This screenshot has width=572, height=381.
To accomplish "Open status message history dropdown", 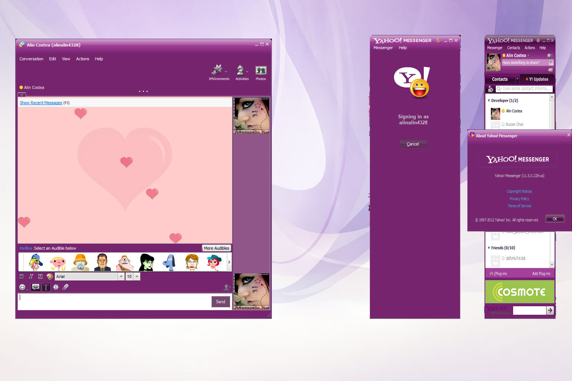I will (551, 63).
